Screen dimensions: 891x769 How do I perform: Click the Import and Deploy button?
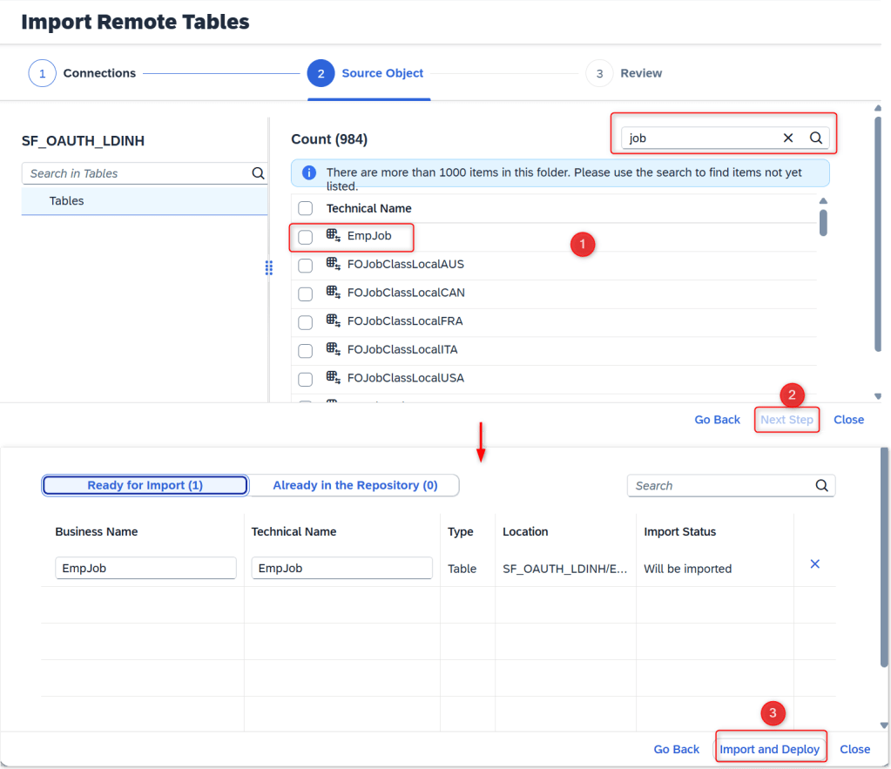[x=770, y=749]
